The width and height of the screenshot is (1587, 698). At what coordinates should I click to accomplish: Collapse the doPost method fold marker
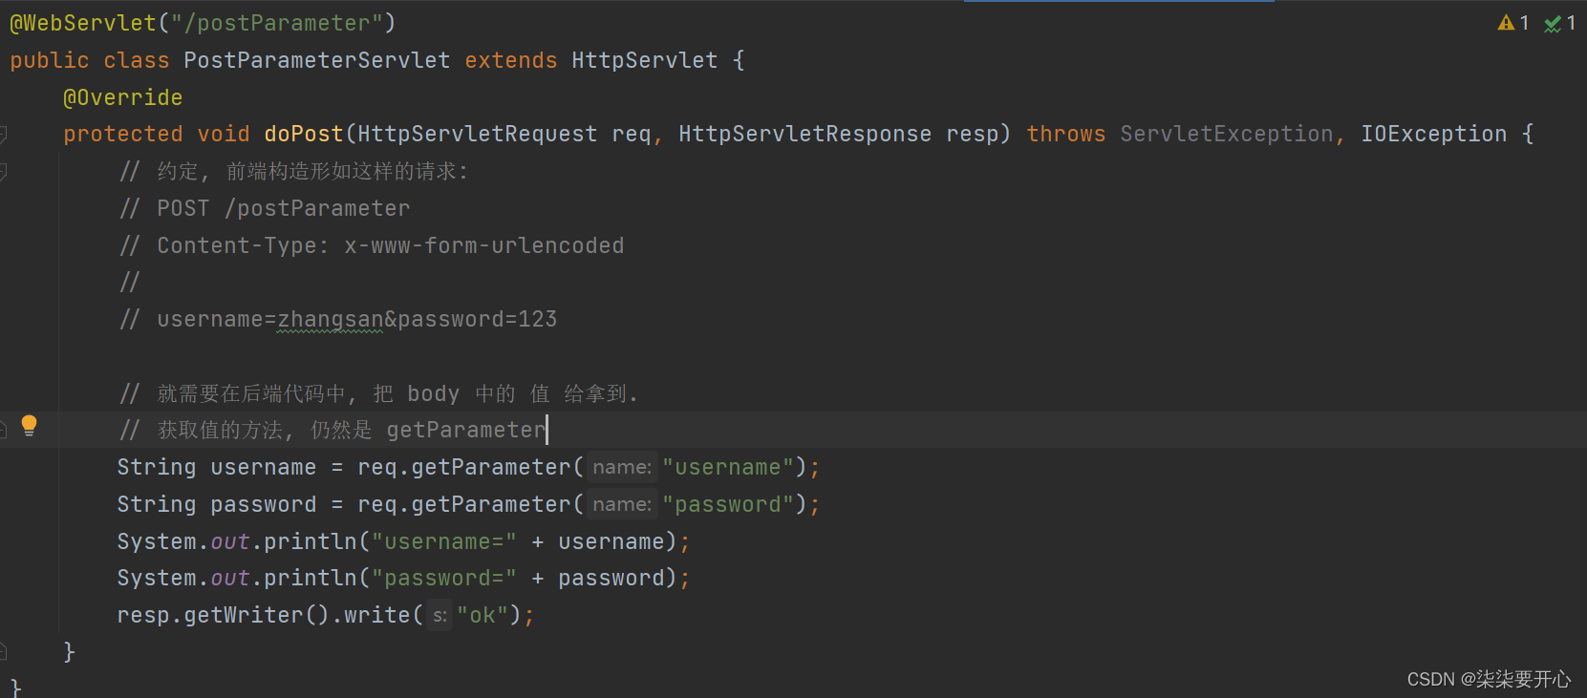3,135
